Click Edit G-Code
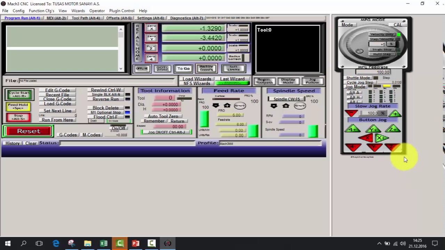Image resolution: width=445 pixels, height=250 pixels. click(x=57, y=90)
